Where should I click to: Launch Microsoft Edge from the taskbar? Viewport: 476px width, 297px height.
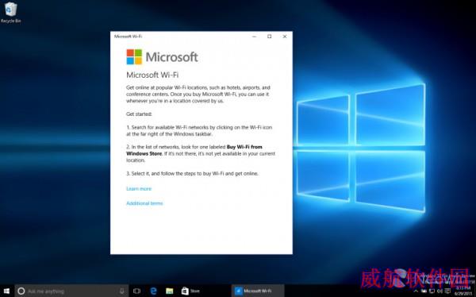(x=153, y=291)
